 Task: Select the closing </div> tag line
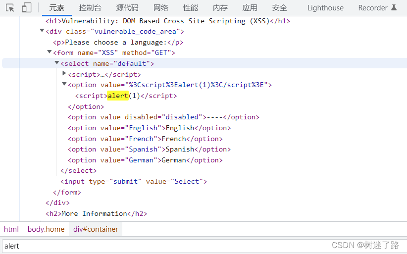[57, 203]
